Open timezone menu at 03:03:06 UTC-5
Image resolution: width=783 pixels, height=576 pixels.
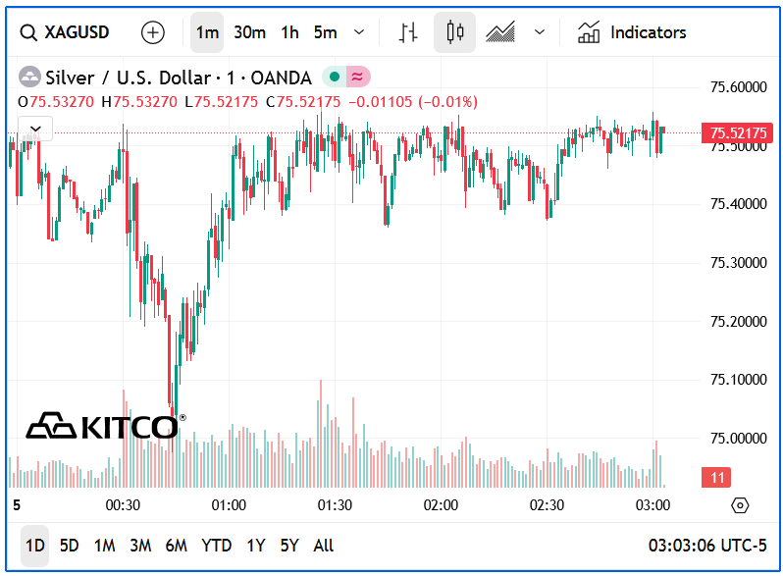point(707,546)
